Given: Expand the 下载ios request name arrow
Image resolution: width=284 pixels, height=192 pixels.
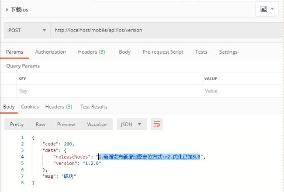Looking at the screenshot, I should coord(7,10).
